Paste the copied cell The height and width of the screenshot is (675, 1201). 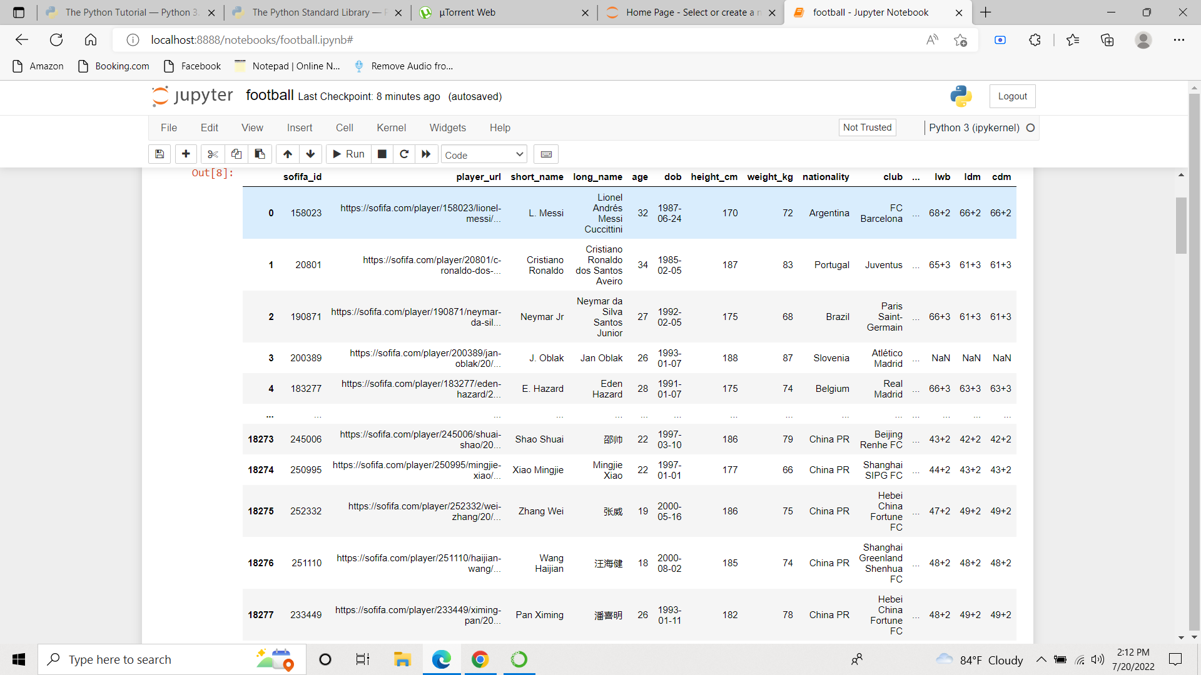click(x=260, y=154)
